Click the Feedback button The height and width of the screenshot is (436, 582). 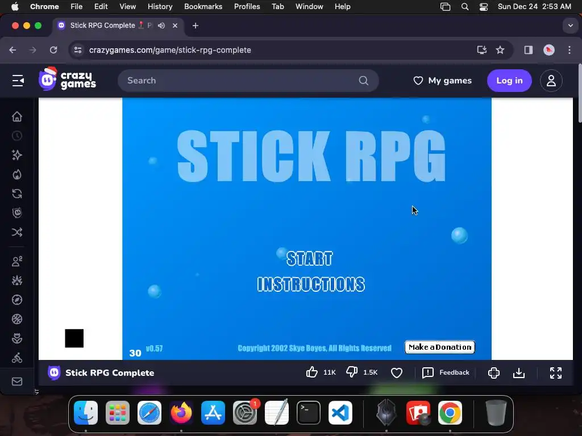(x=446, y=372)
